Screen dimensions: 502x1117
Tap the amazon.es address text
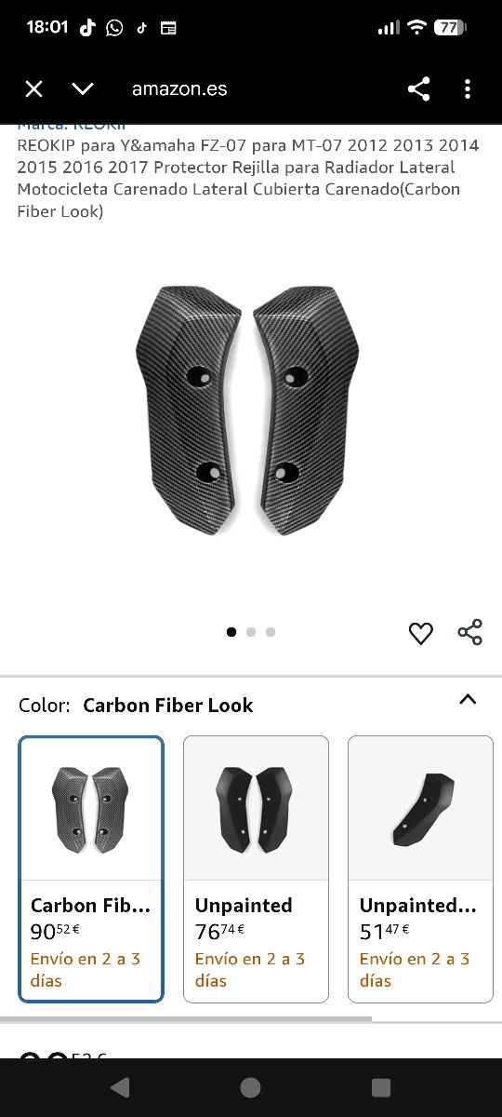pyautogui.click(x=179, y=89)
